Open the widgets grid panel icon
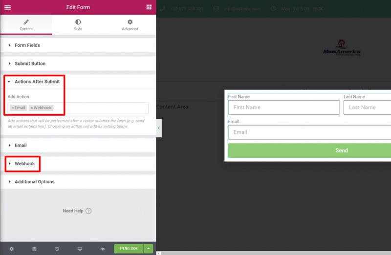 (x=149, y=7)
